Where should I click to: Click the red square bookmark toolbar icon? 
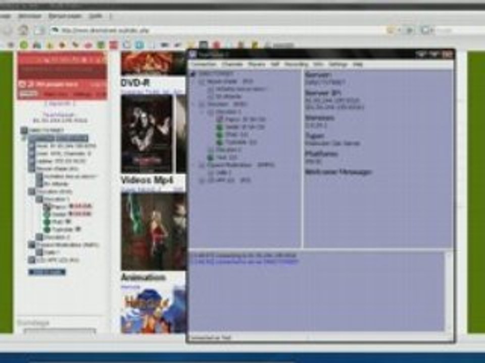[x=114, y=45]
